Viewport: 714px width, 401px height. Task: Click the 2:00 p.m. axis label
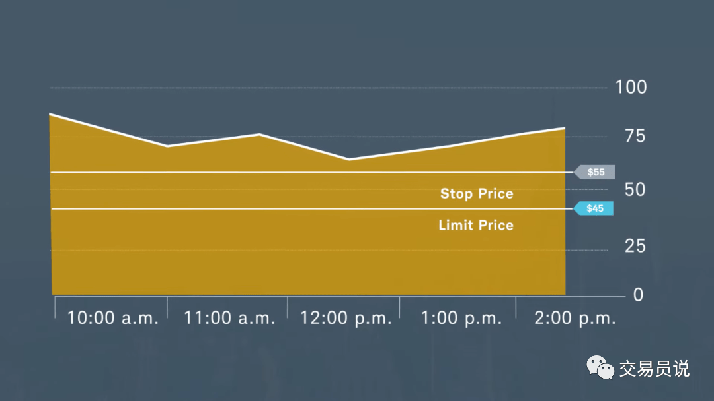575,318
